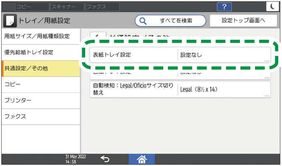Open プリンター in the left sidebar
The image size is (282, 166).
click(41, 100)
